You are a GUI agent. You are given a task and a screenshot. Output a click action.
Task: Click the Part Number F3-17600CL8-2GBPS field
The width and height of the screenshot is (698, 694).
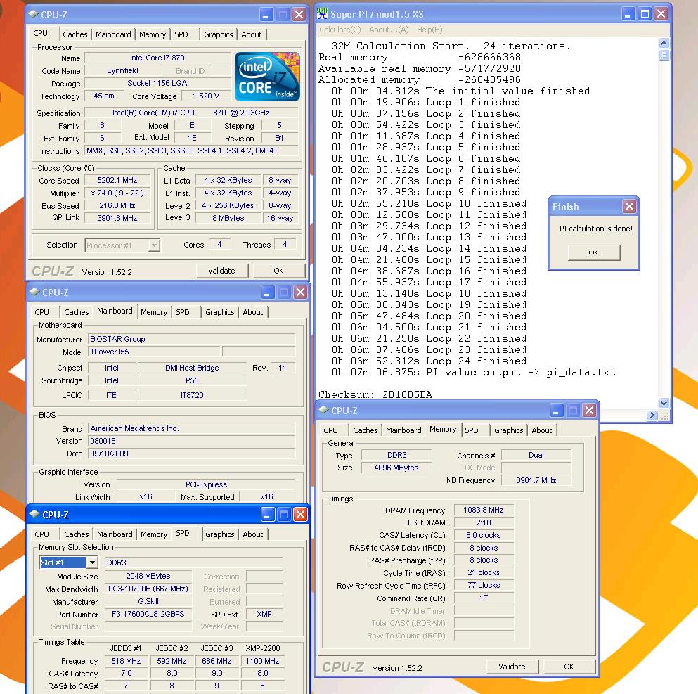148,614
